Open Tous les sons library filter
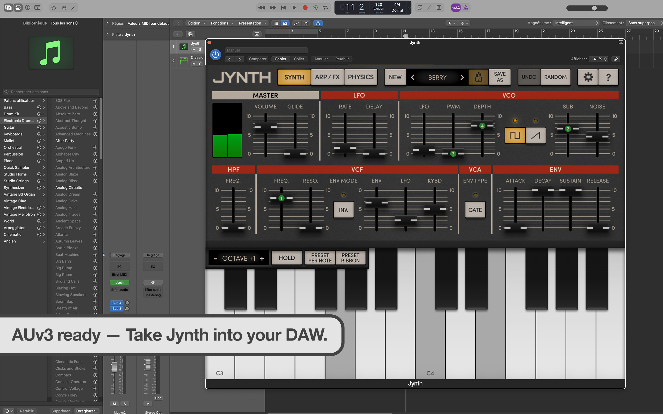 tap(64, 23)
